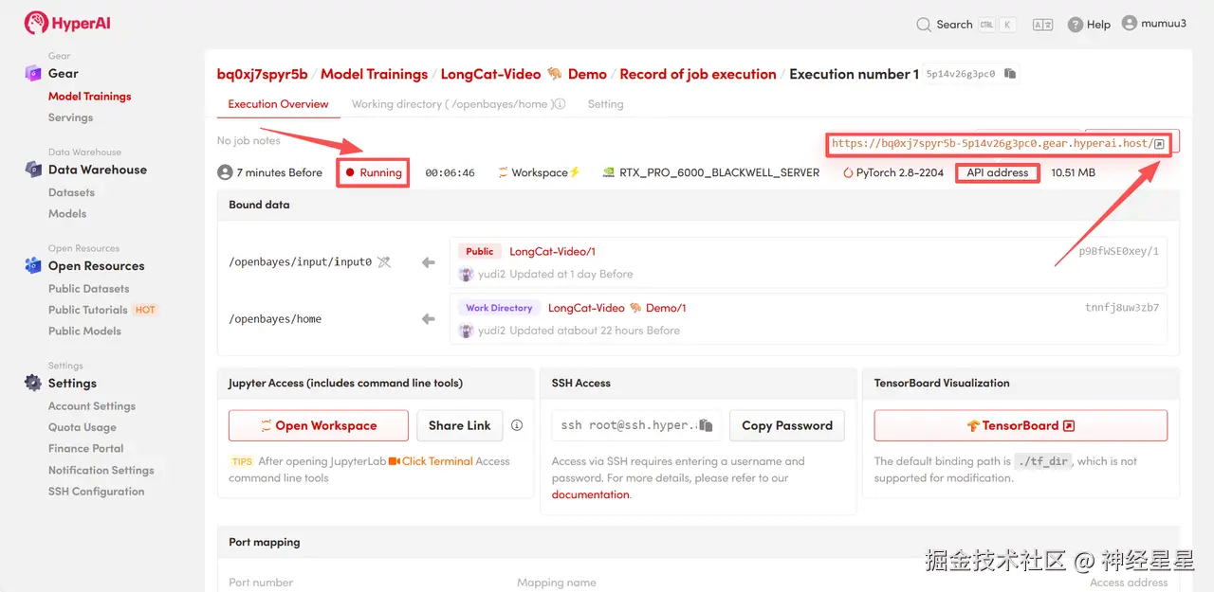1214x592 pixels.
Task: Click the unlink icon beside /openbayes/input/input0
Action: tap(384, 262)
